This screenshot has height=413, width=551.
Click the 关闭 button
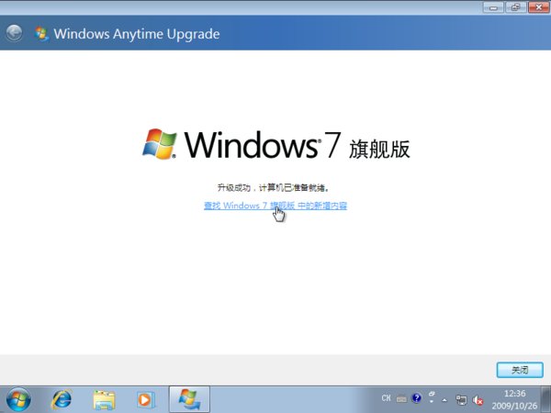pos(520,370)
